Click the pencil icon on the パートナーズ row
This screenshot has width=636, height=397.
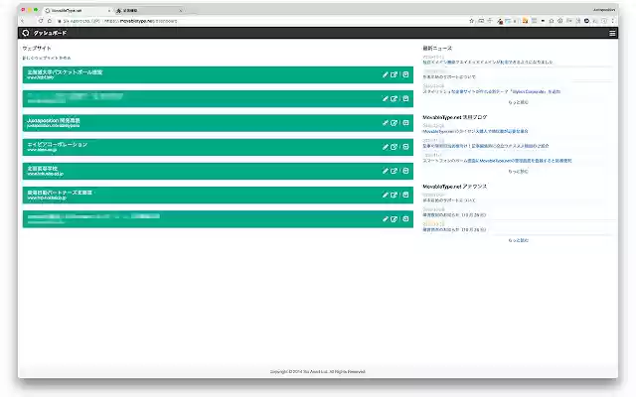385,195
